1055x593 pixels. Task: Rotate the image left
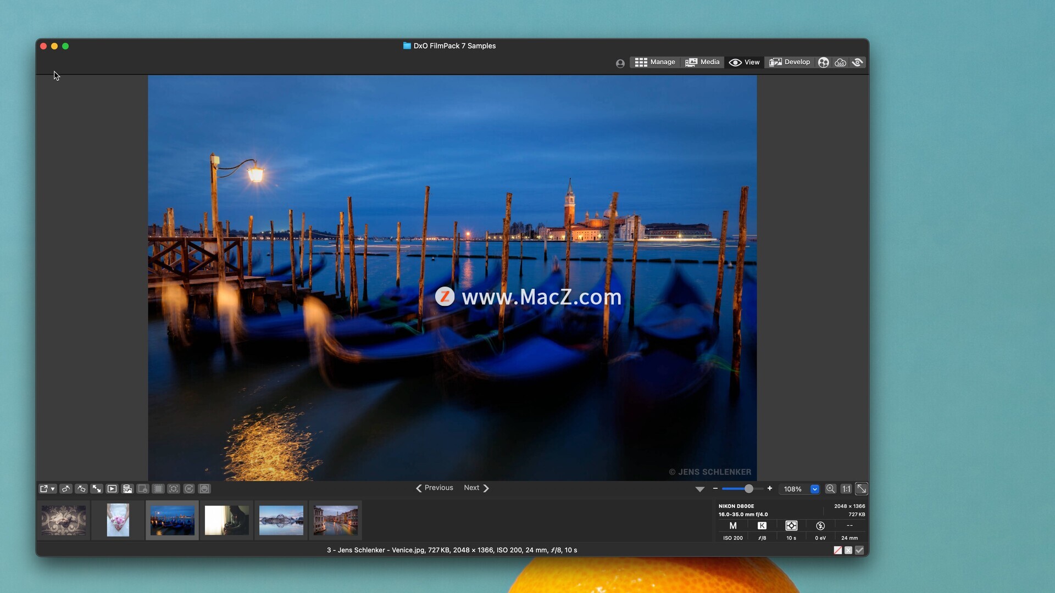pyautogui.click(x=66, y=489)
